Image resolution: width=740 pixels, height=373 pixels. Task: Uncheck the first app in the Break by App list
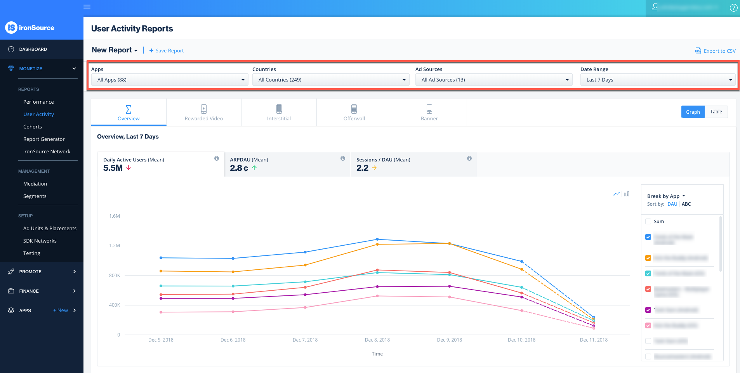coord(648,237)
